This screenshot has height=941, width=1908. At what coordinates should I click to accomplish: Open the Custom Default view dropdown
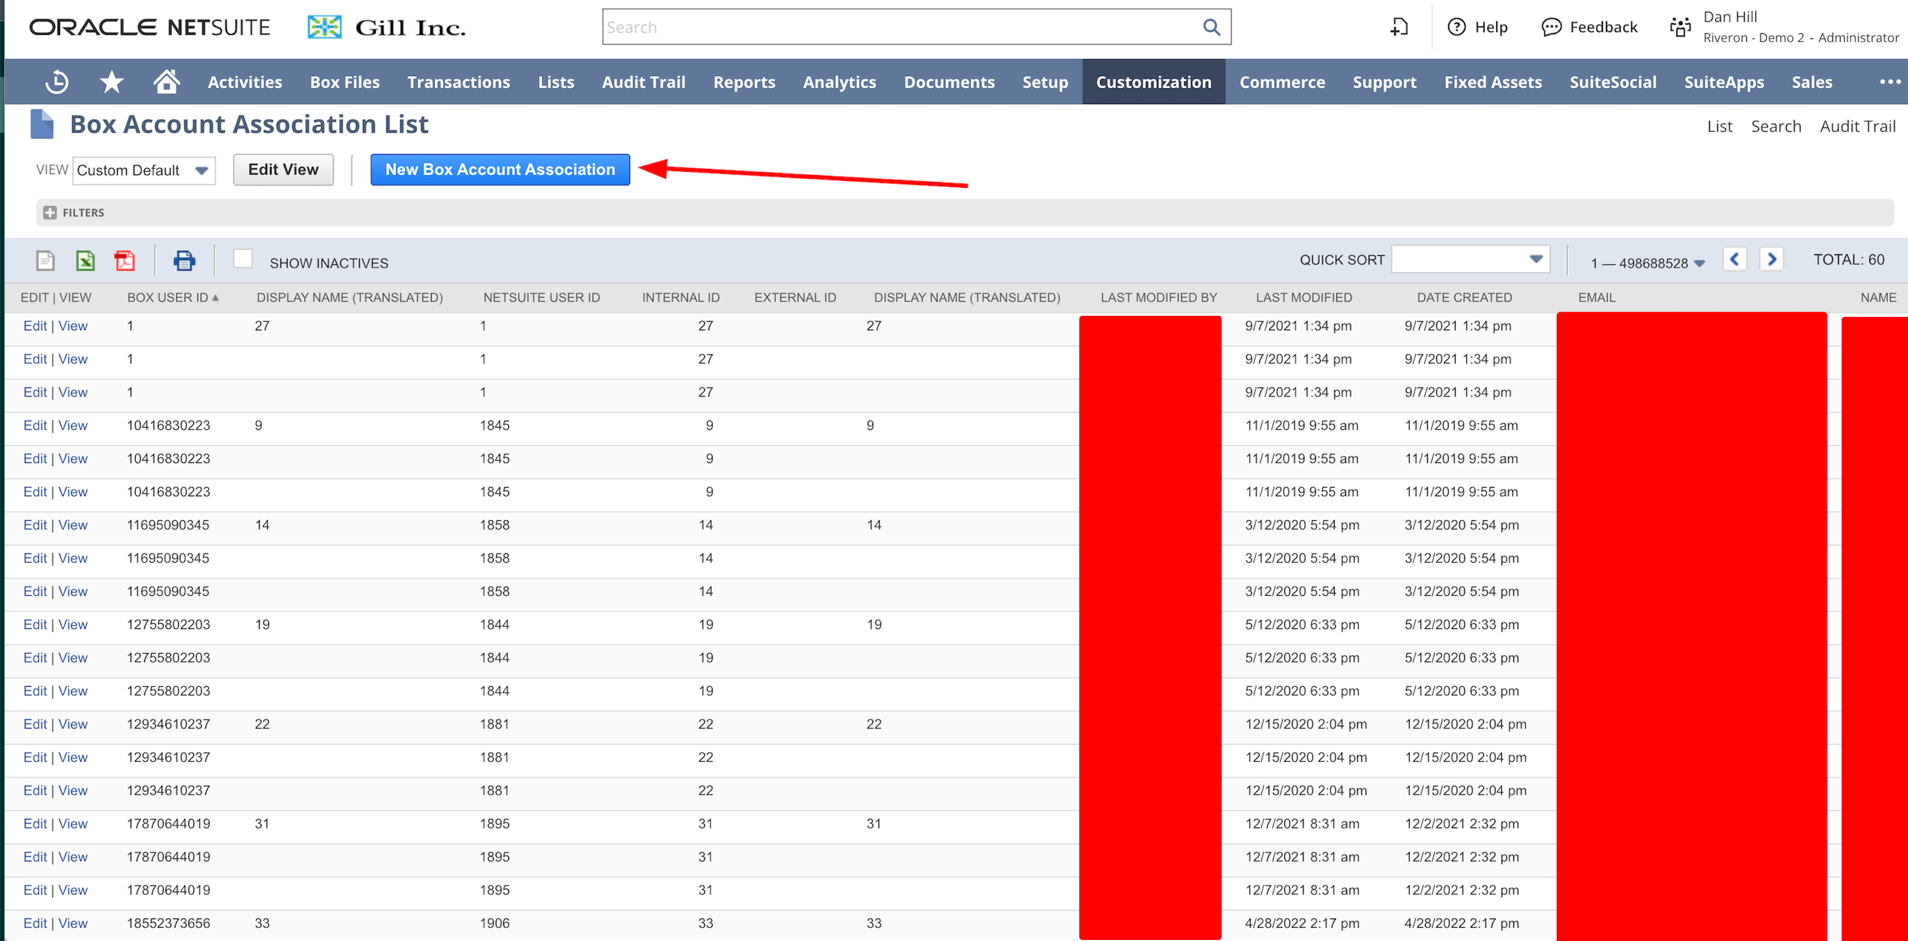point(143,170)
